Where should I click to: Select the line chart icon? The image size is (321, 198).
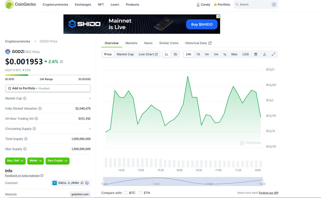point(166,54)
